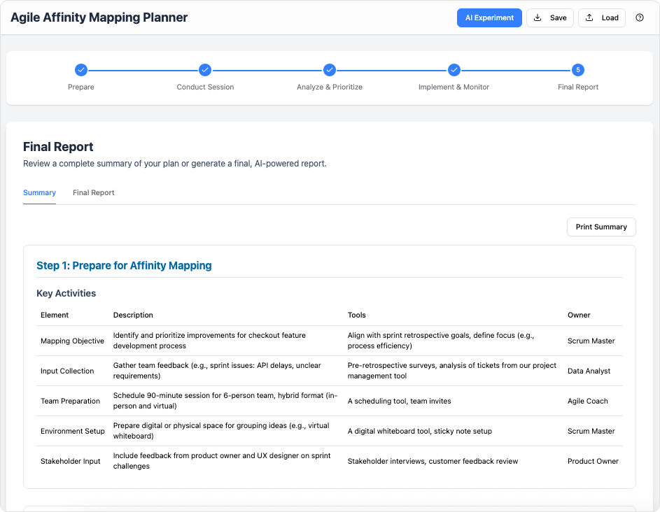Click 'A digital whiteboard tool, sticky note setup' cell
The height and width of the screenshot is (512, 660).
click(x=420, y=432)
